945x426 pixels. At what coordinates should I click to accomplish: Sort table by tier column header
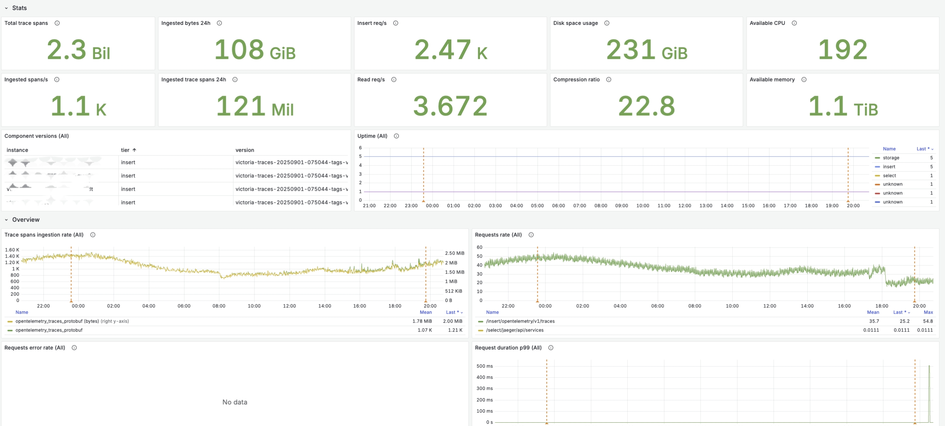tap(125, 150)
